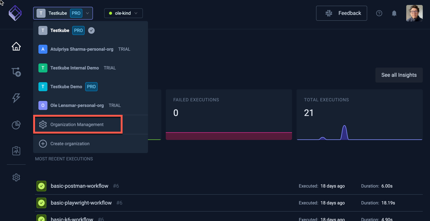Open the notifications bell
Viewport: 430px width, 221px height.
click(x=394, y=14)
